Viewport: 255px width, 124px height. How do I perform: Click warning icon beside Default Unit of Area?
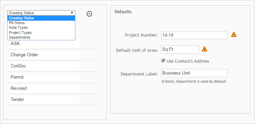tap(205, 49)
